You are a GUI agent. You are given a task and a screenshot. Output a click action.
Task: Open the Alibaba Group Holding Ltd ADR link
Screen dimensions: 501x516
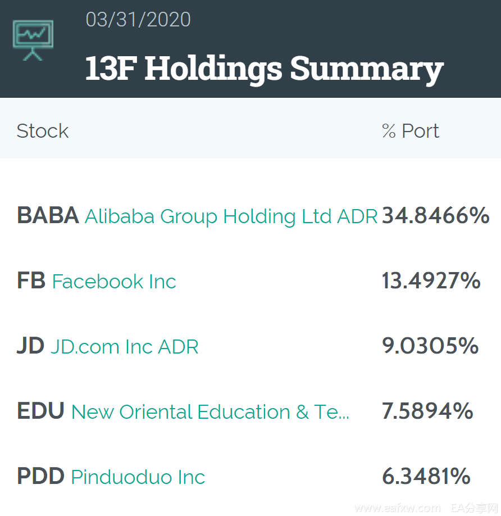click(x=231, y=217)
